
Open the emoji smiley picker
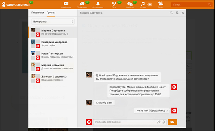[x=163, y=122]
